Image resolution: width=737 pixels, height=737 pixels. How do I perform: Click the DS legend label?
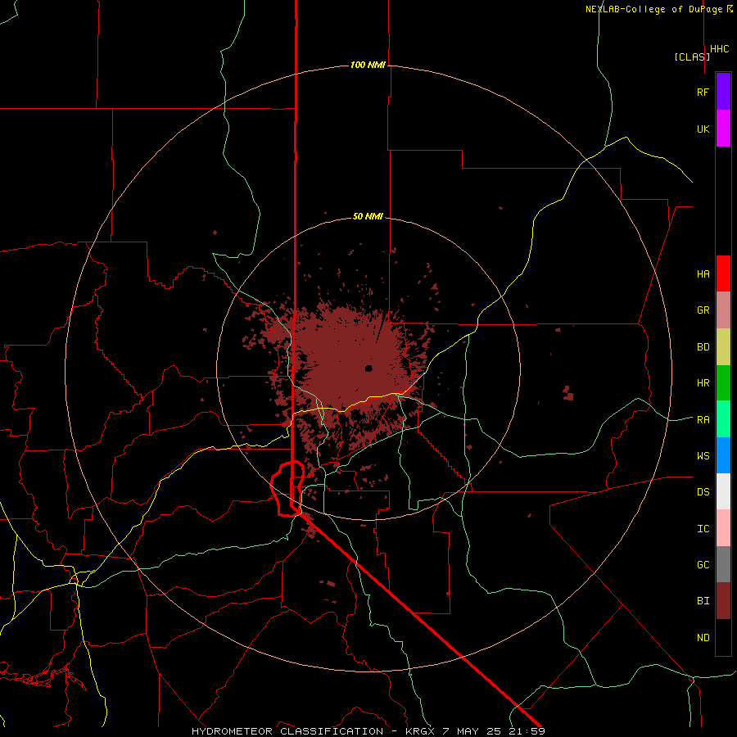pyautogui.click(x=703, y=491)
